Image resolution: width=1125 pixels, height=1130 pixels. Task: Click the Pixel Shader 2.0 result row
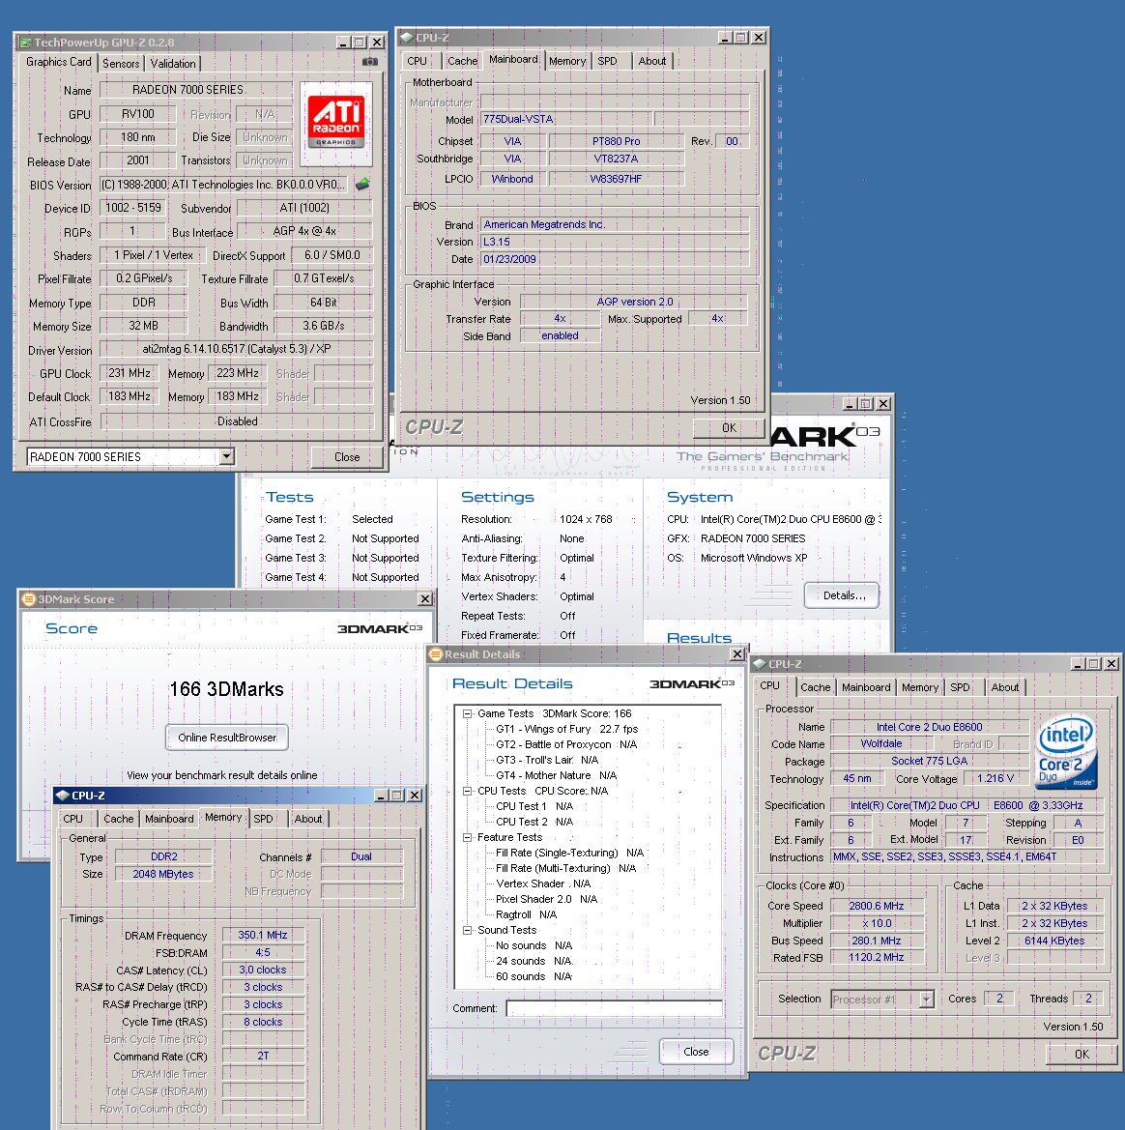(x=546, y=899)
